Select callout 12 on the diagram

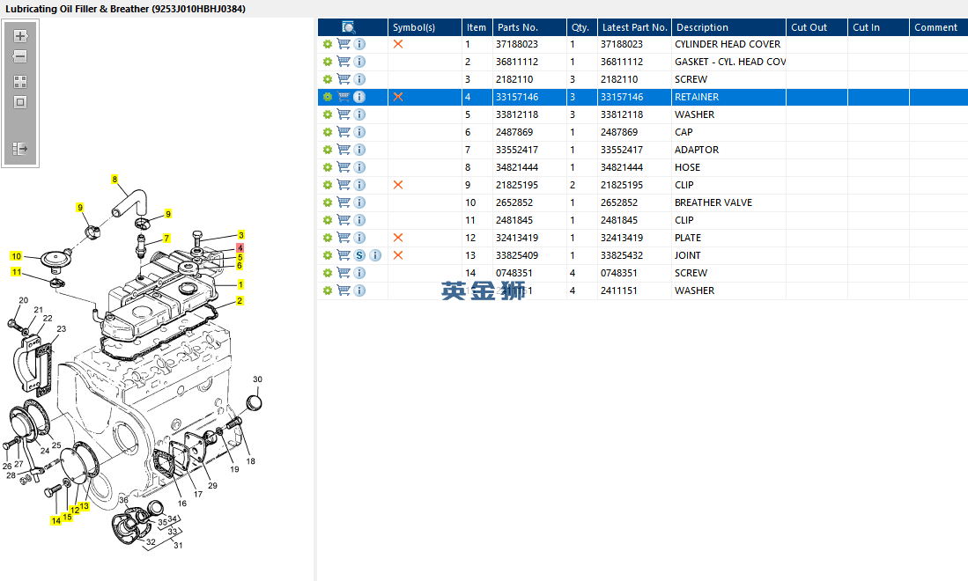(x=75, y=510)
